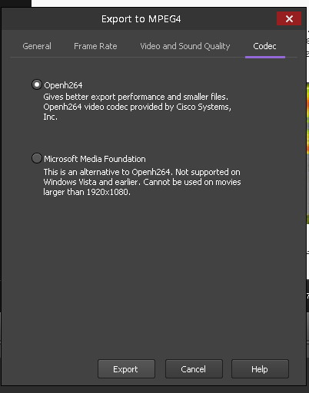Click the Microsoft Media Foundation label text

tap(95, 159)
